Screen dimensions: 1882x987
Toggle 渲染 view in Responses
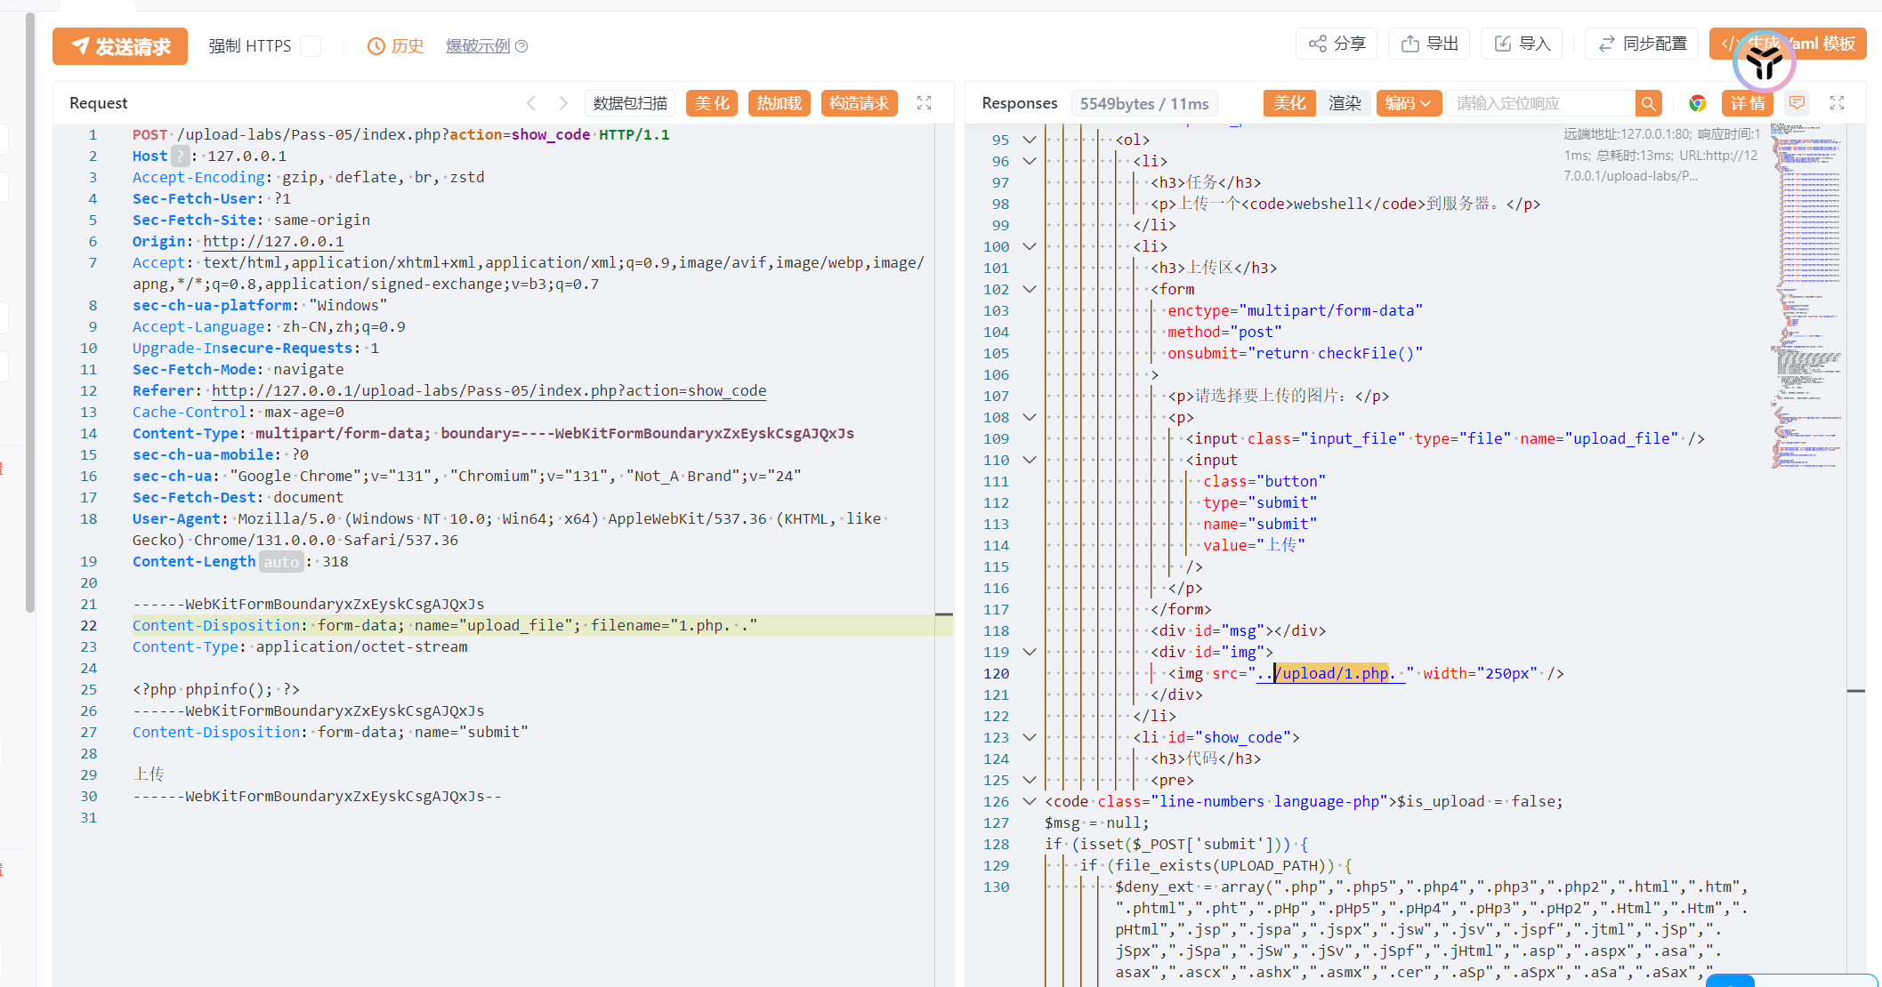[x=1345, y=103]
